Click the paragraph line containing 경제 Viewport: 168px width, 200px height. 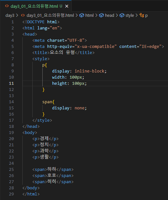46,139
